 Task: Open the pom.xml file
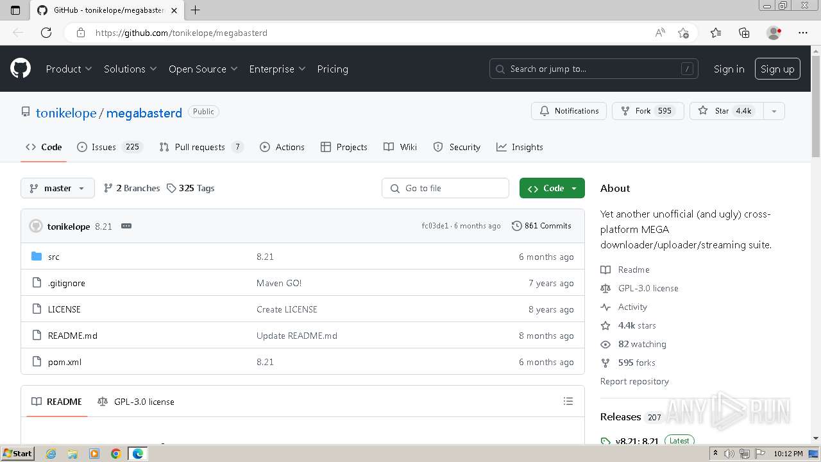coord(65,362)
